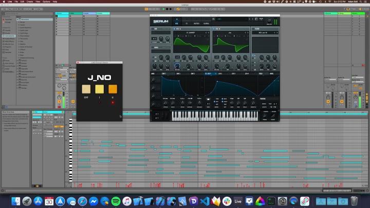The image size is (370, 208).
Task: Select the LFO 4 tab in Serum
Action: tap(247, 74)
